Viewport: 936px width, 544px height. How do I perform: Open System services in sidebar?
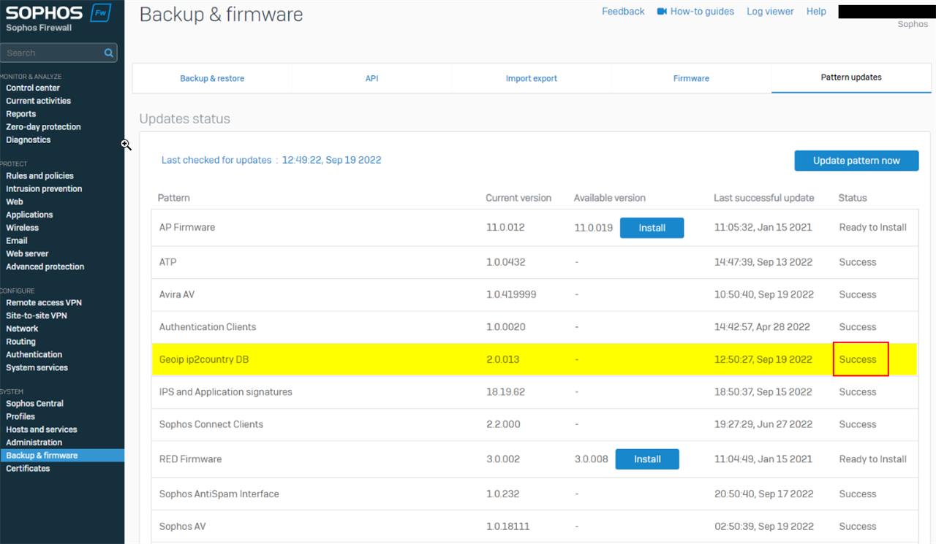[x=37, y=368]
